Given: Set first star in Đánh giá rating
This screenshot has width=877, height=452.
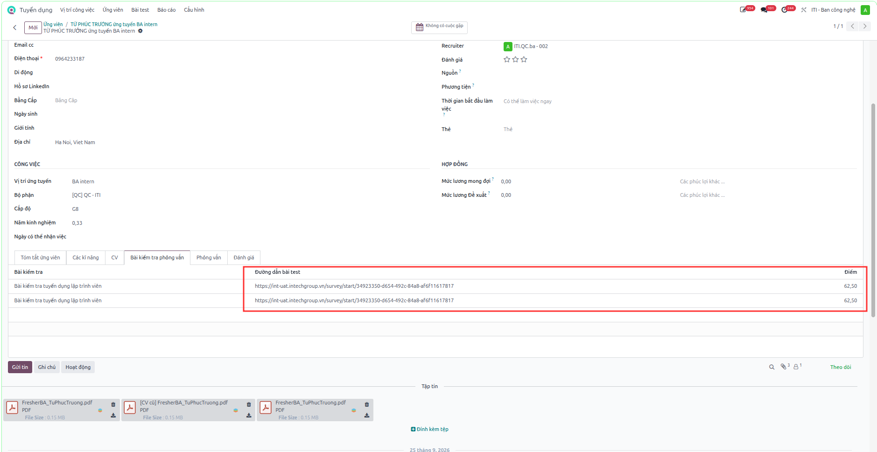Looking at the screenshot, I should click(507, 59).
